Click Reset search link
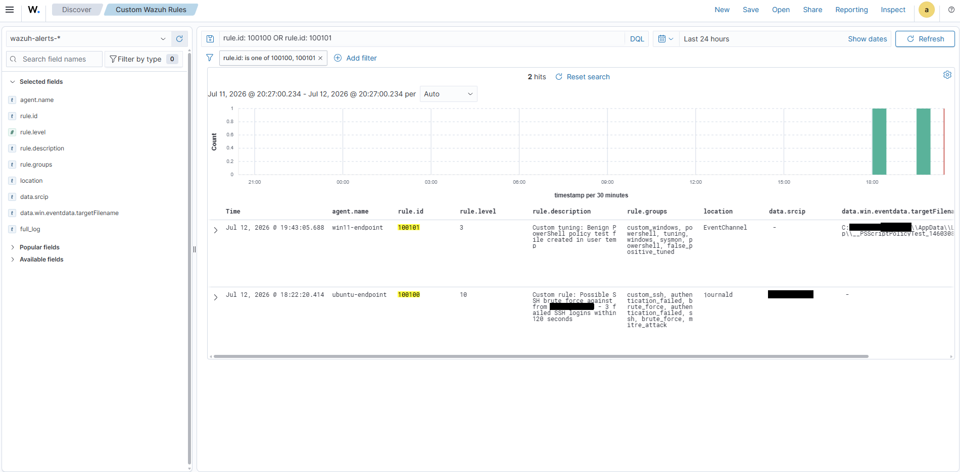960x472 pixels. click(583, 77)
